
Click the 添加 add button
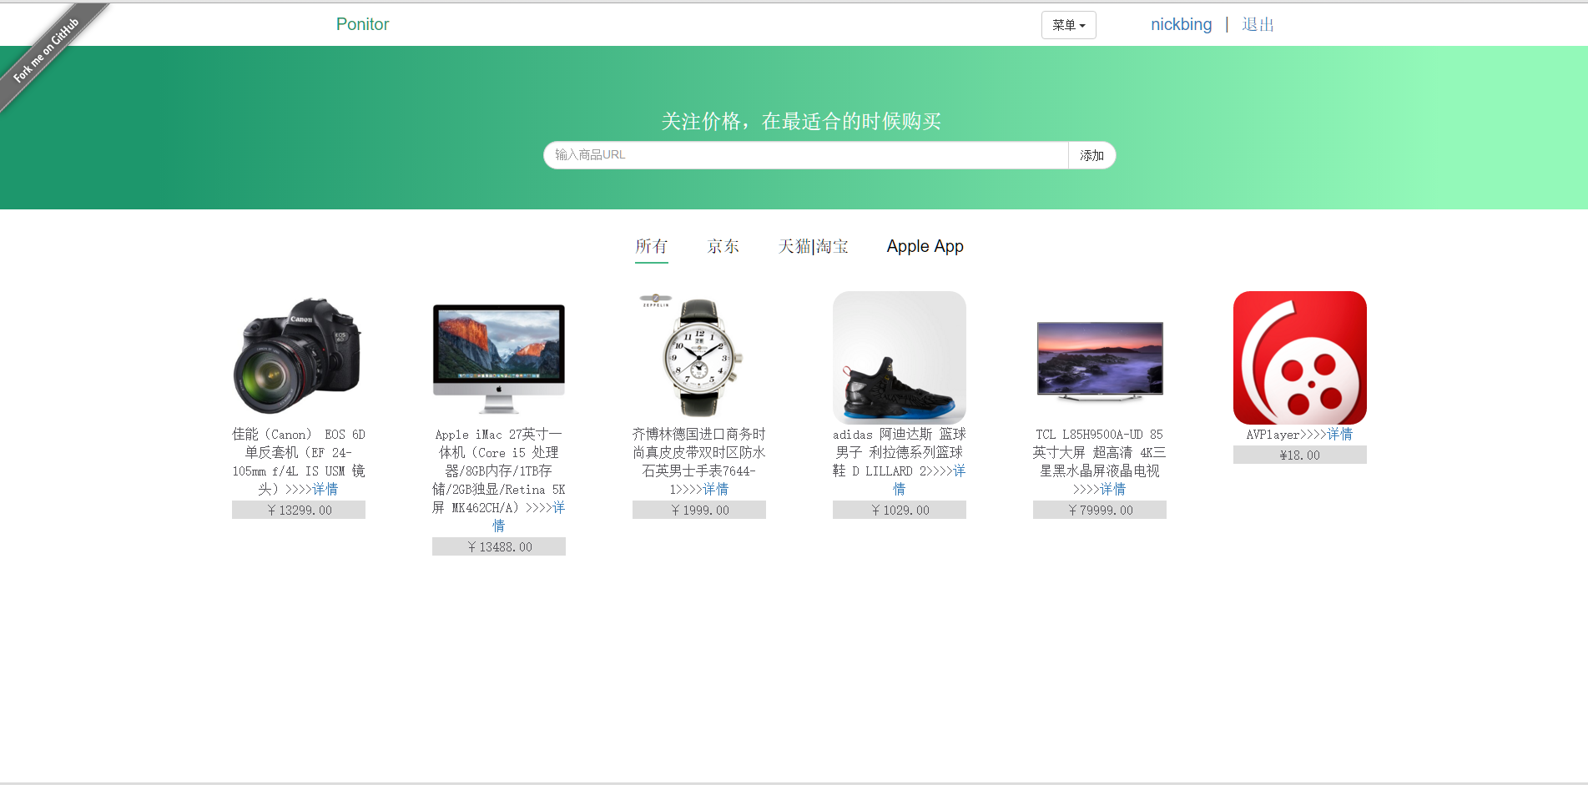coord(1091,155)
